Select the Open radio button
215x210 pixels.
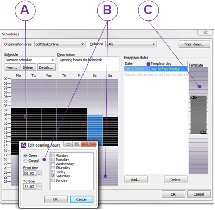[26, 155]
